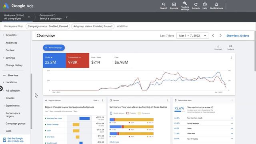This screenshot has height=144, width=256.
Task: Open Spring Campaign in Biggest changes list
Action: [x=52, y=124]
